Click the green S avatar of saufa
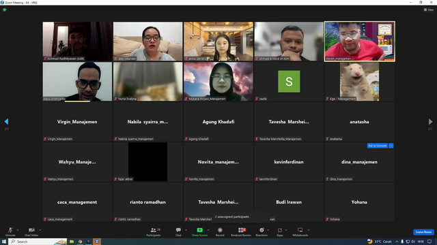The width and height of the screenshot is (437, 245). coord(289,82)
